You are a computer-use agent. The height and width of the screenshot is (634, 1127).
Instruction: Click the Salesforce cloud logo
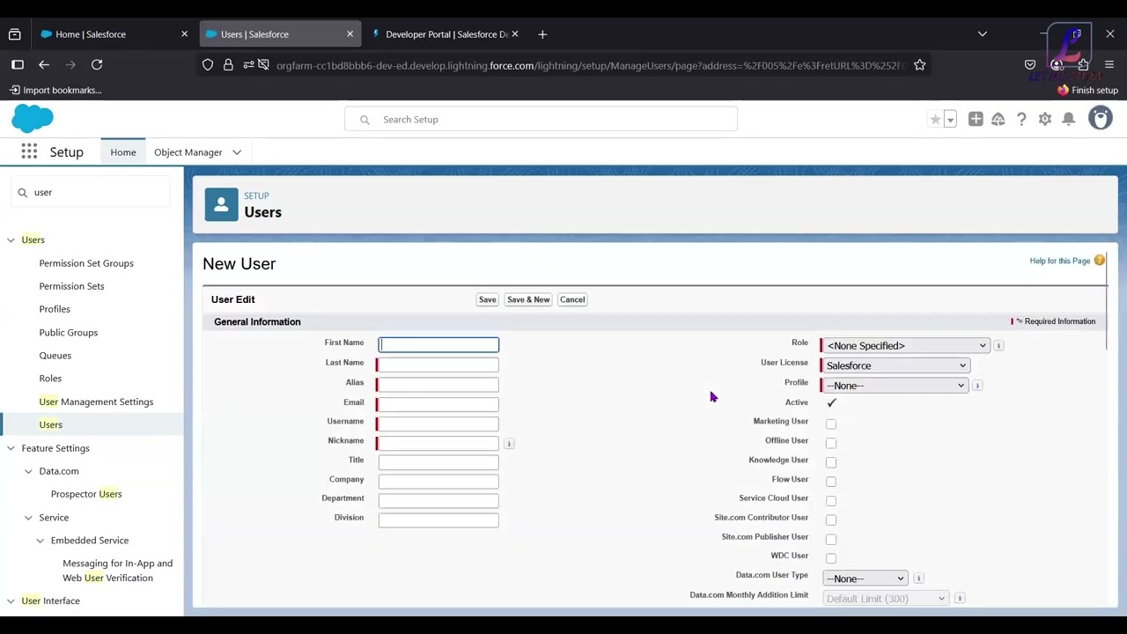(x=33, y=119)
